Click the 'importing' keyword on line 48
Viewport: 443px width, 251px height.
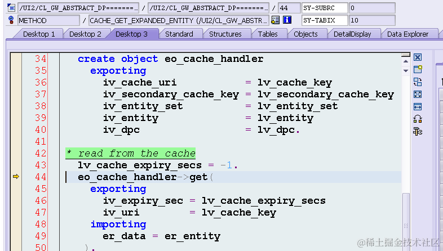[x=118, y=224]
